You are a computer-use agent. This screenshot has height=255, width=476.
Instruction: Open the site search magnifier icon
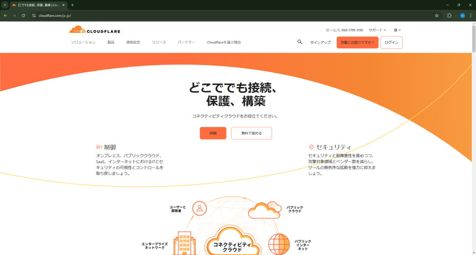[x=300, y=42]
